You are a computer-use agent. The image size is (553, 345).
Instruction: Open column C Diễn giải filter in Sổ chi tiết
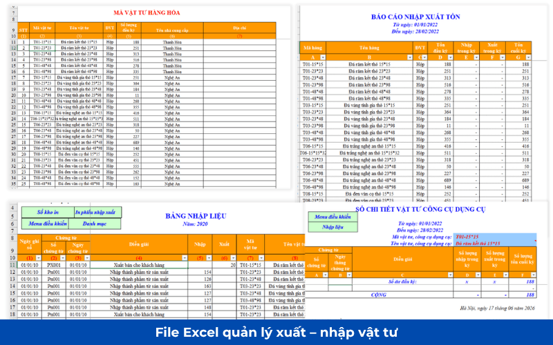[x=450, y=275]
